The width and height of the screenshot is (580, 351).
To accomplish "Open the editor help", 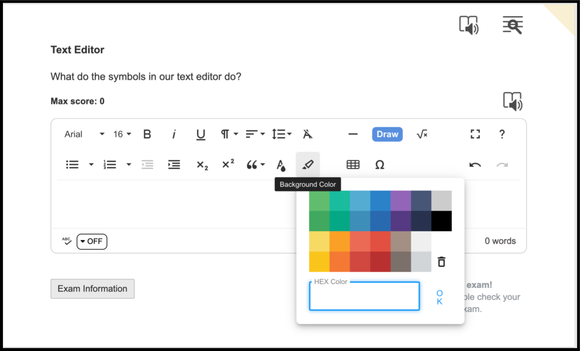I will click(502, 134).
